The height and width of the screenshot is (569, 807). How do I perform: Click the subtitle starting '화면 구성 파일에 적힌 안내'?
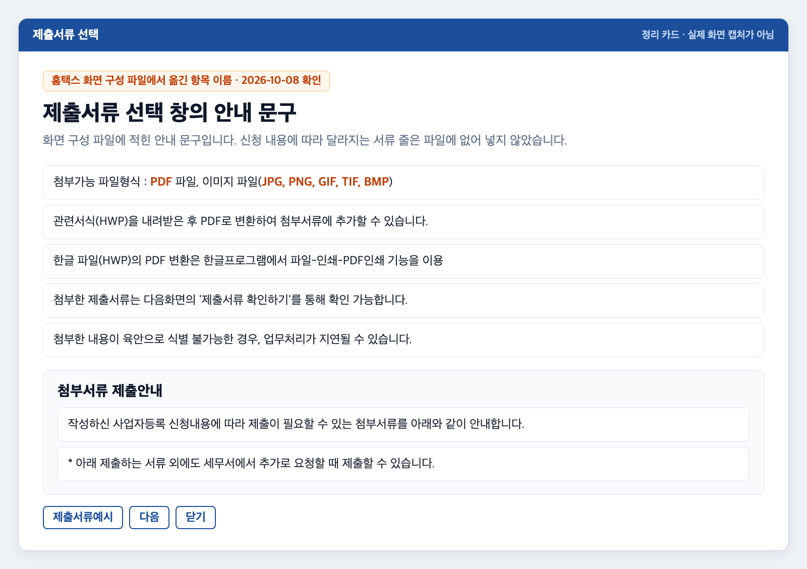tap(305, 140)
